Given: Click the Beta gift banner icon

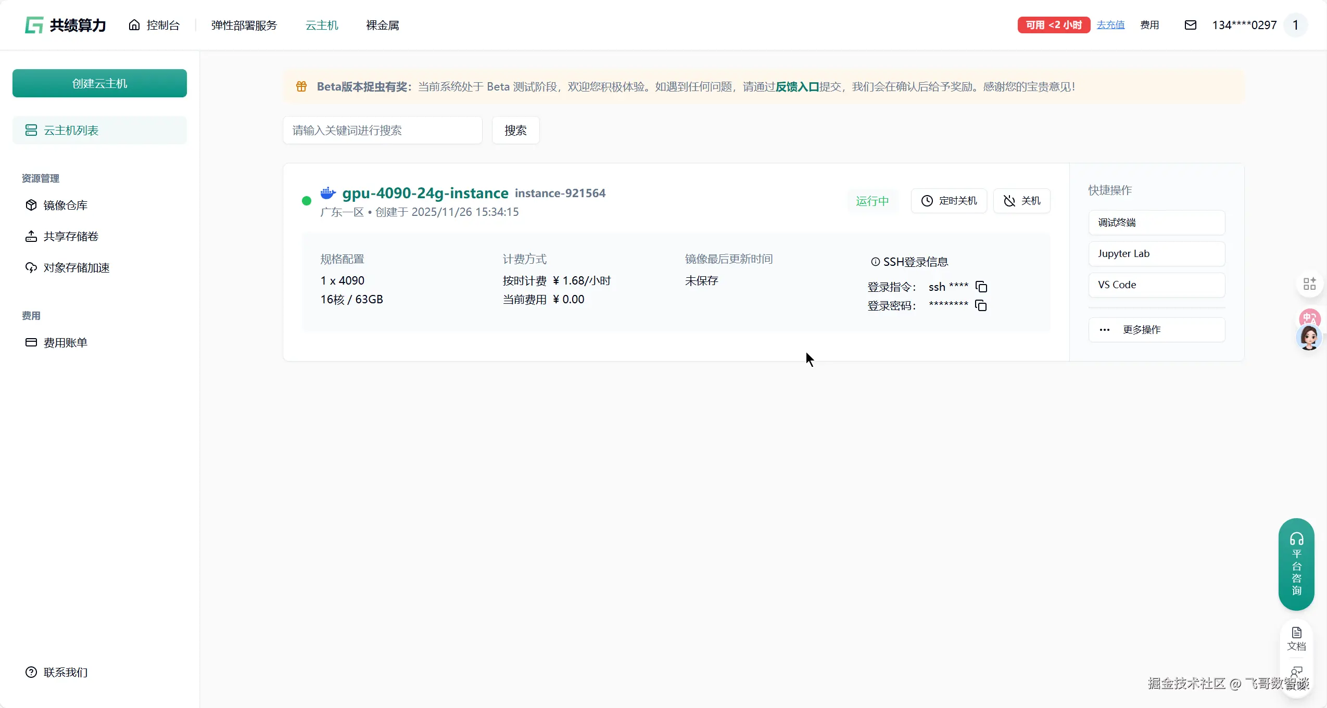Looking at the screenshot, I should 301,86.
